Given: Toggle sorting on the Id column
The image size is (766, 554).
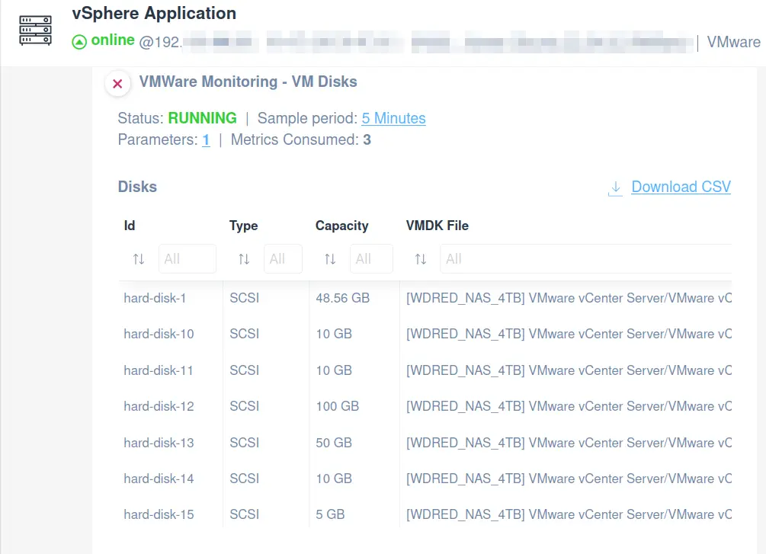Looking at the screenshot, I should 138,258.
